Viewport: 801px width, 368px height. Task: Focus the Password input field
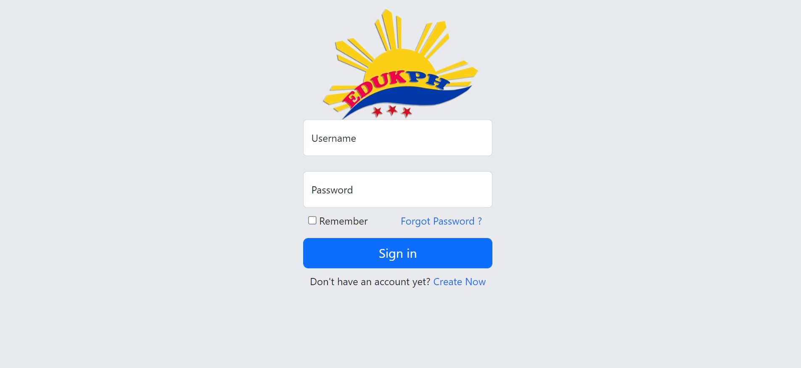pyautogui.click(x=398, y=189)
